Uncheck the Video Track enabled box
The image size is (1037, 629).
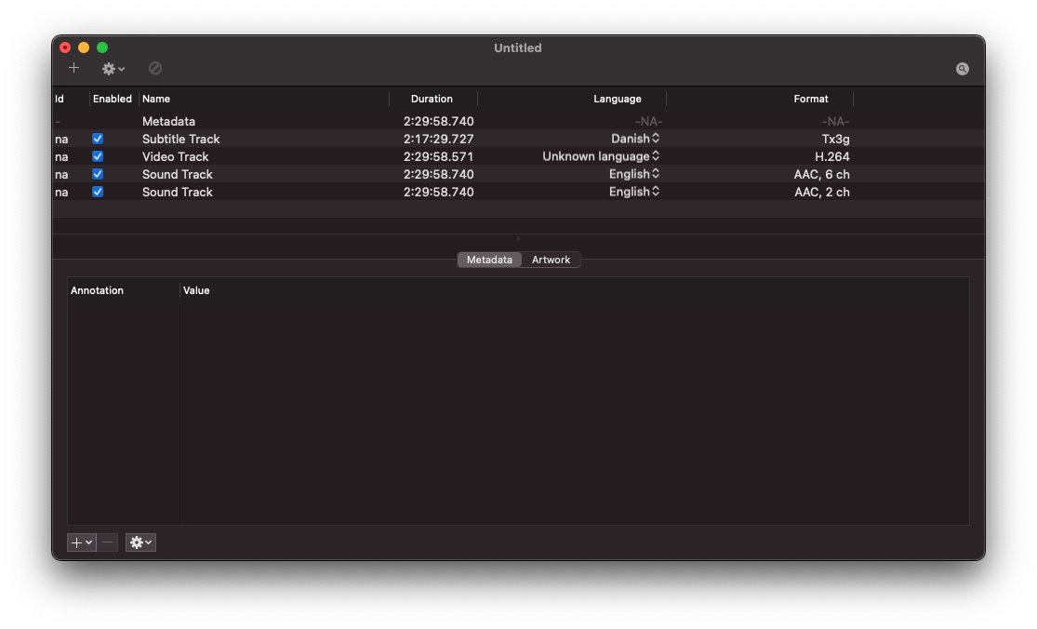[x=98, y=156]
